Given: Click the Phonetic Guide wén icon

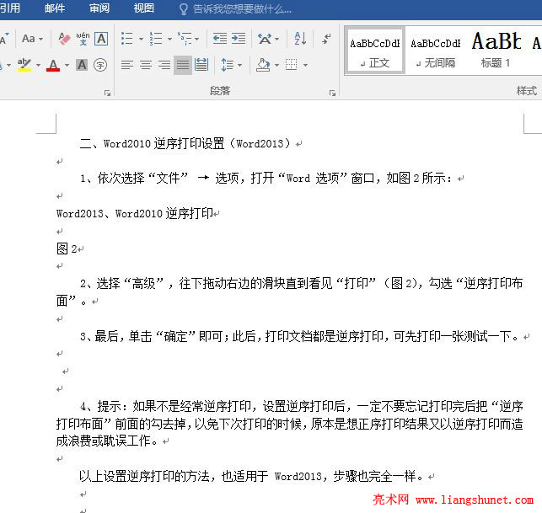Looking at the screenshot, I should [83, 39].
